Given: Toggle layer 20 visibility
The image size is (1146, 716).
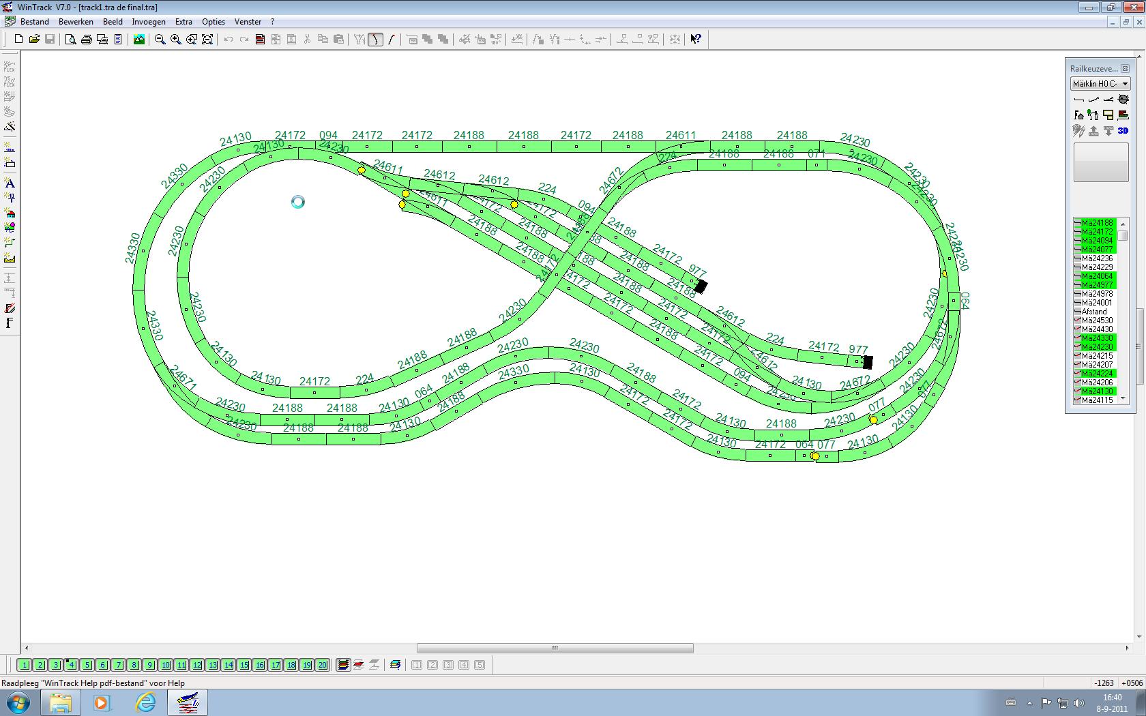Looking at the screenshot, I should [x=323, y=665].
